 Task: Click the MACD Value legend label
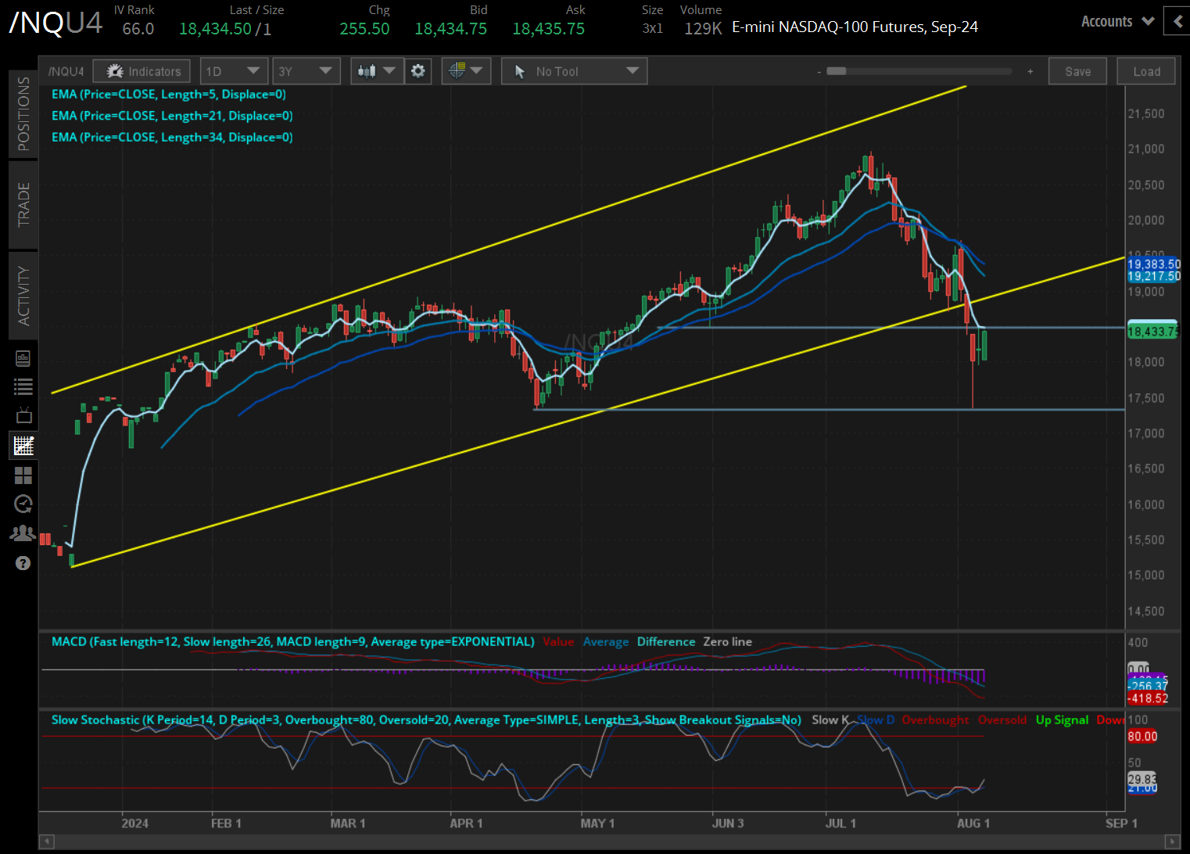click(558, 642)
